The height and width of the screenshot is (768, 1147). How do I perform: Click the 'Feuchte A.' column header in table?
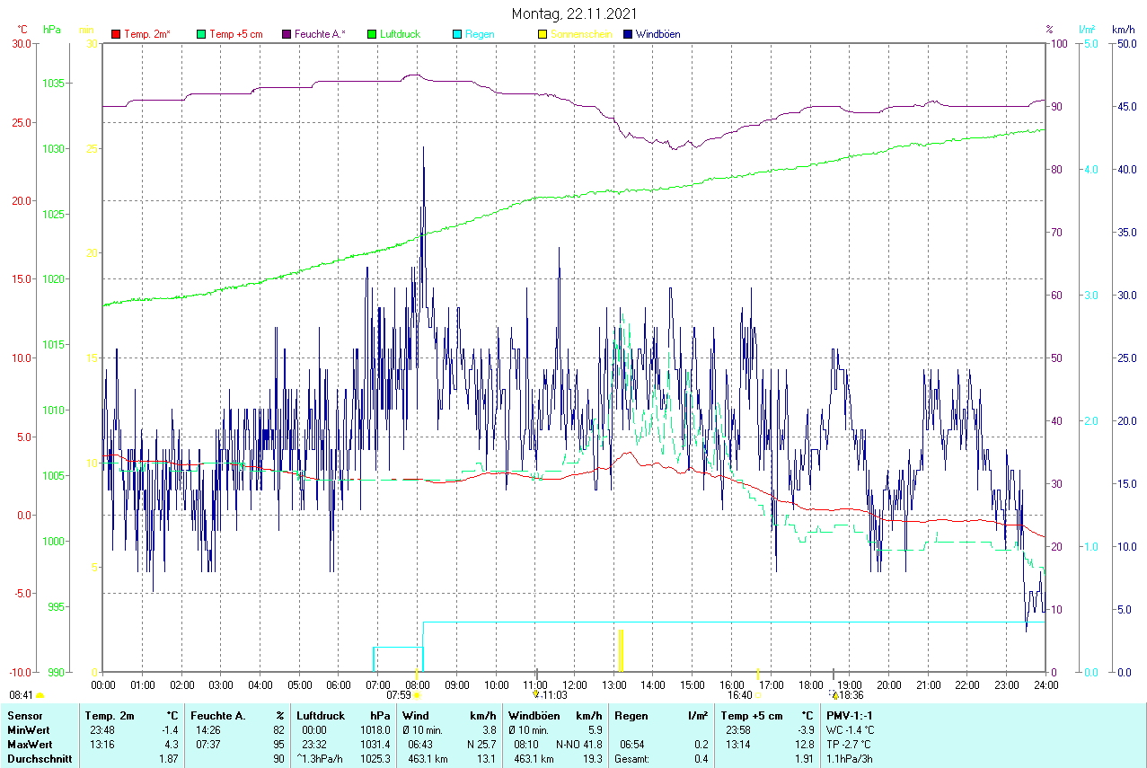pos(217,716)
